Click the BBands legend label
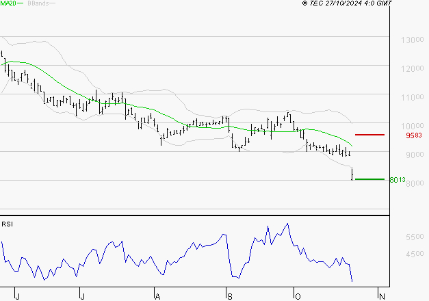The image size is (429, 301). point(38,3)
